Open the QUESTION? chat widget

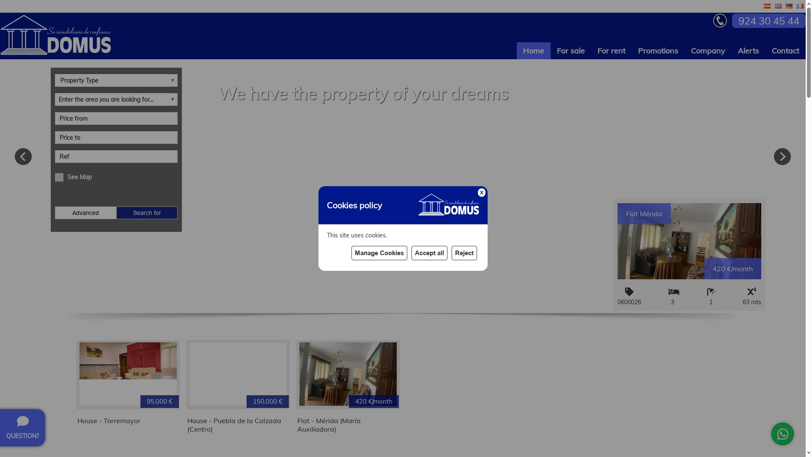[22, 428]
